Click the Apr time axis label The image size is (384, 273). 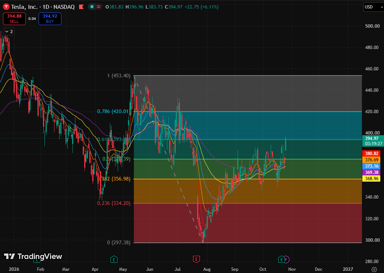95,269
